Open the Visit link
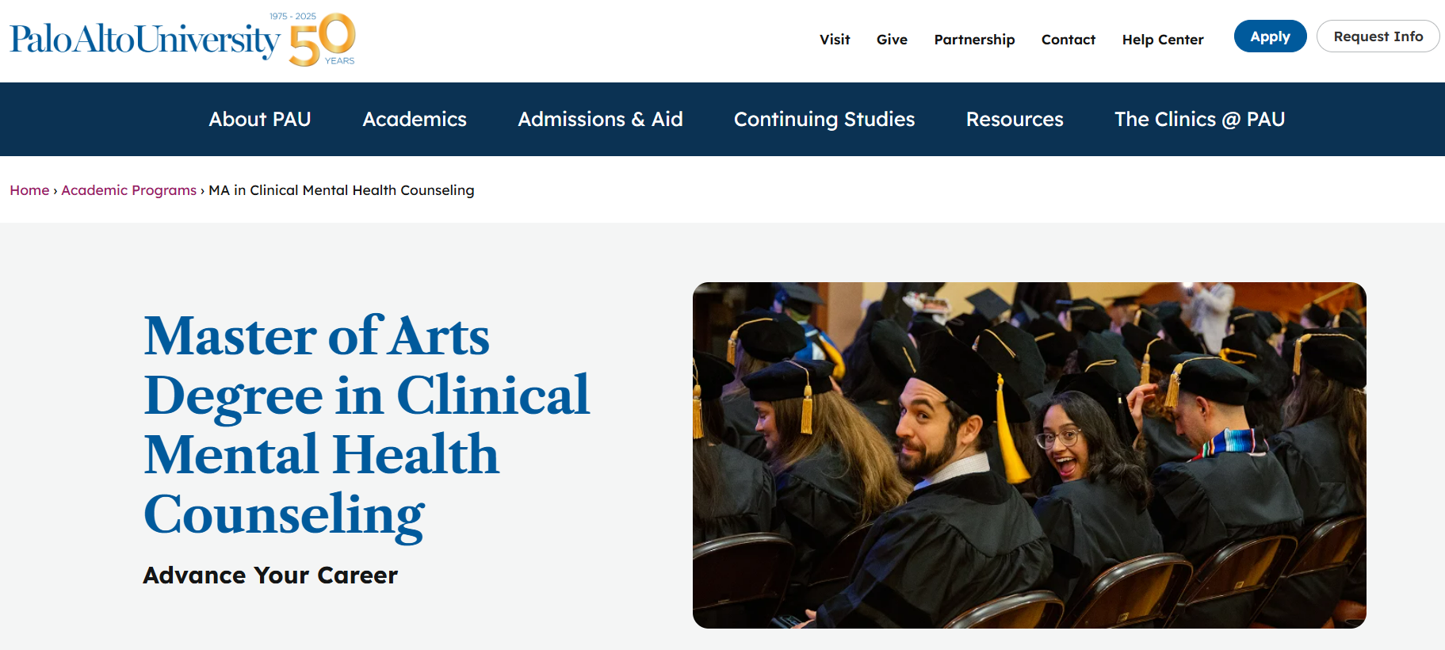This screenshot has width=1445, height=650. click(x=835, y=40)
